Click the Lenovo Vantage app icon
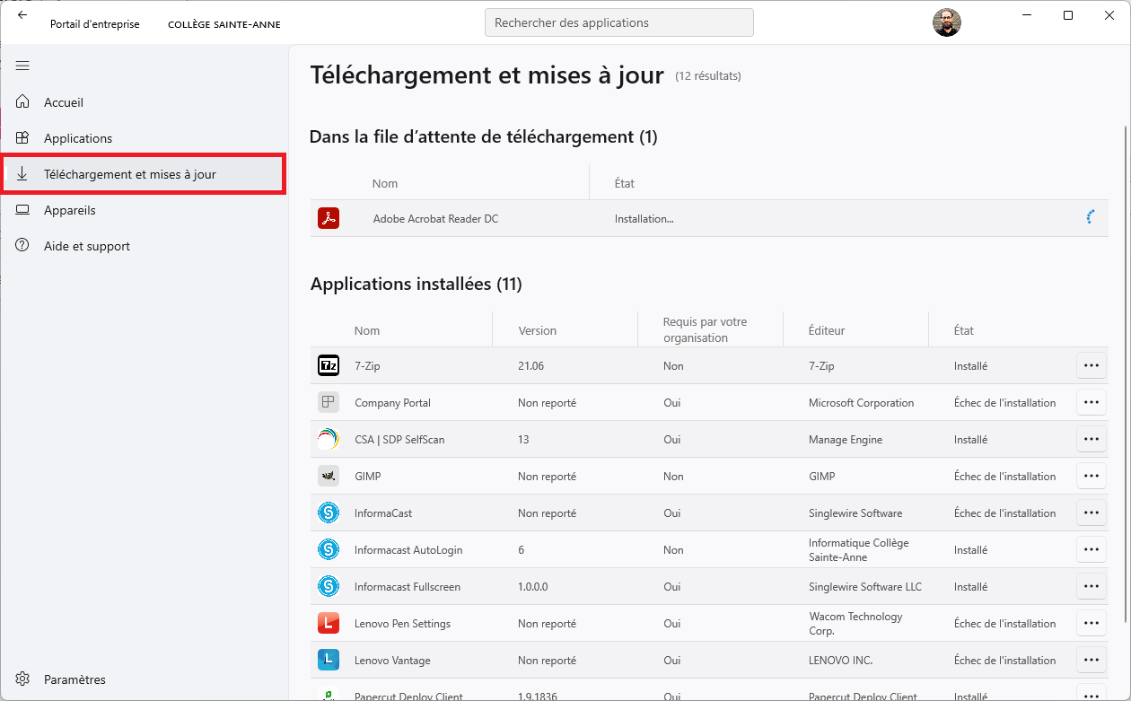1131x701 pixels. pyautogui.click(x=329, y=661)
